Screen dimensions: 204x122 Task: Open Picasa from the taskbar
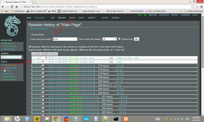pyautogui.click(x=47, y=119)
